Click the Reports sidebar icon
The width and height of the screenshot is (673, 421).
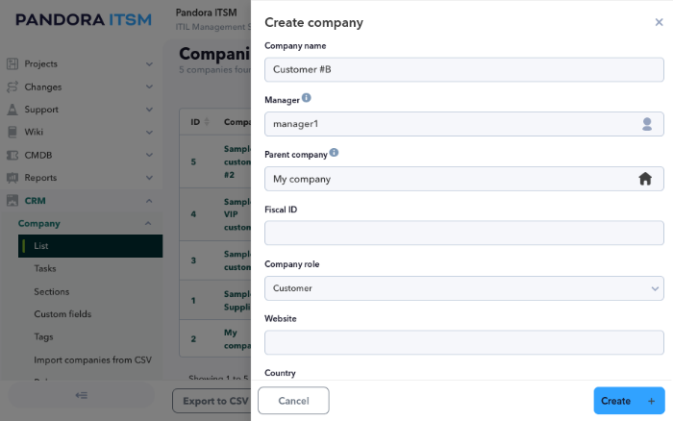(x=12, y=178)
